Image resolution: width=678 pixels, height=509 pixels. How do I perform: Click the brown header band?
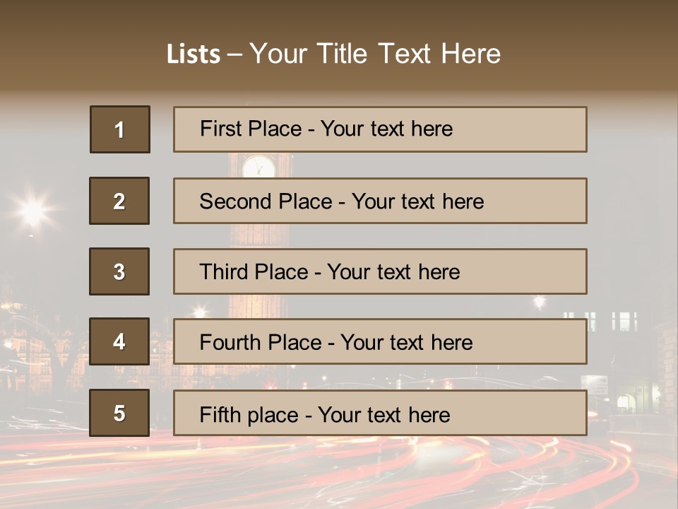pyautogui.click(x=339, y=45)
